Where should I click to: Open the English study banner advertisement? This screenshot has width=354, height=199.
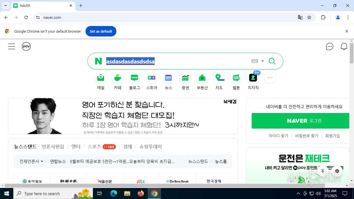[123, 116]
